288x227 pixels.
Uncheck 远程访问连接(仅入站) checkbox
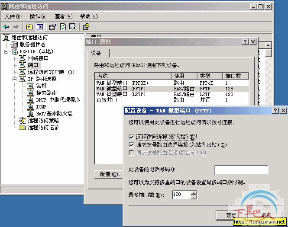coord(132,137)
